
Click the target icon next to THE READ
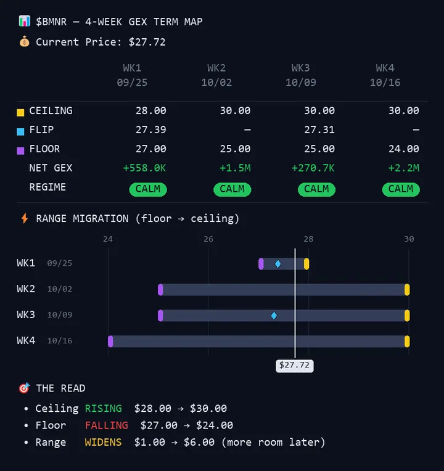point(24,388)
